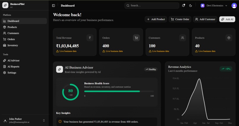Open Dashboard in the sidebar
Screen dimensions: 239x126
pyautogui.click(x=24, y=21)
